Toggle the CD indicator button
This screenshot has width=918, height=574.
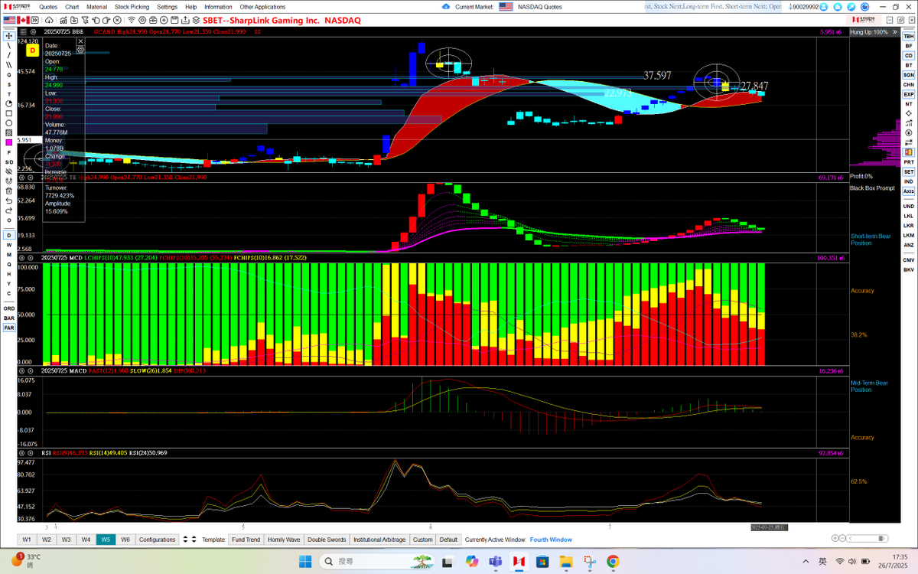908,55
